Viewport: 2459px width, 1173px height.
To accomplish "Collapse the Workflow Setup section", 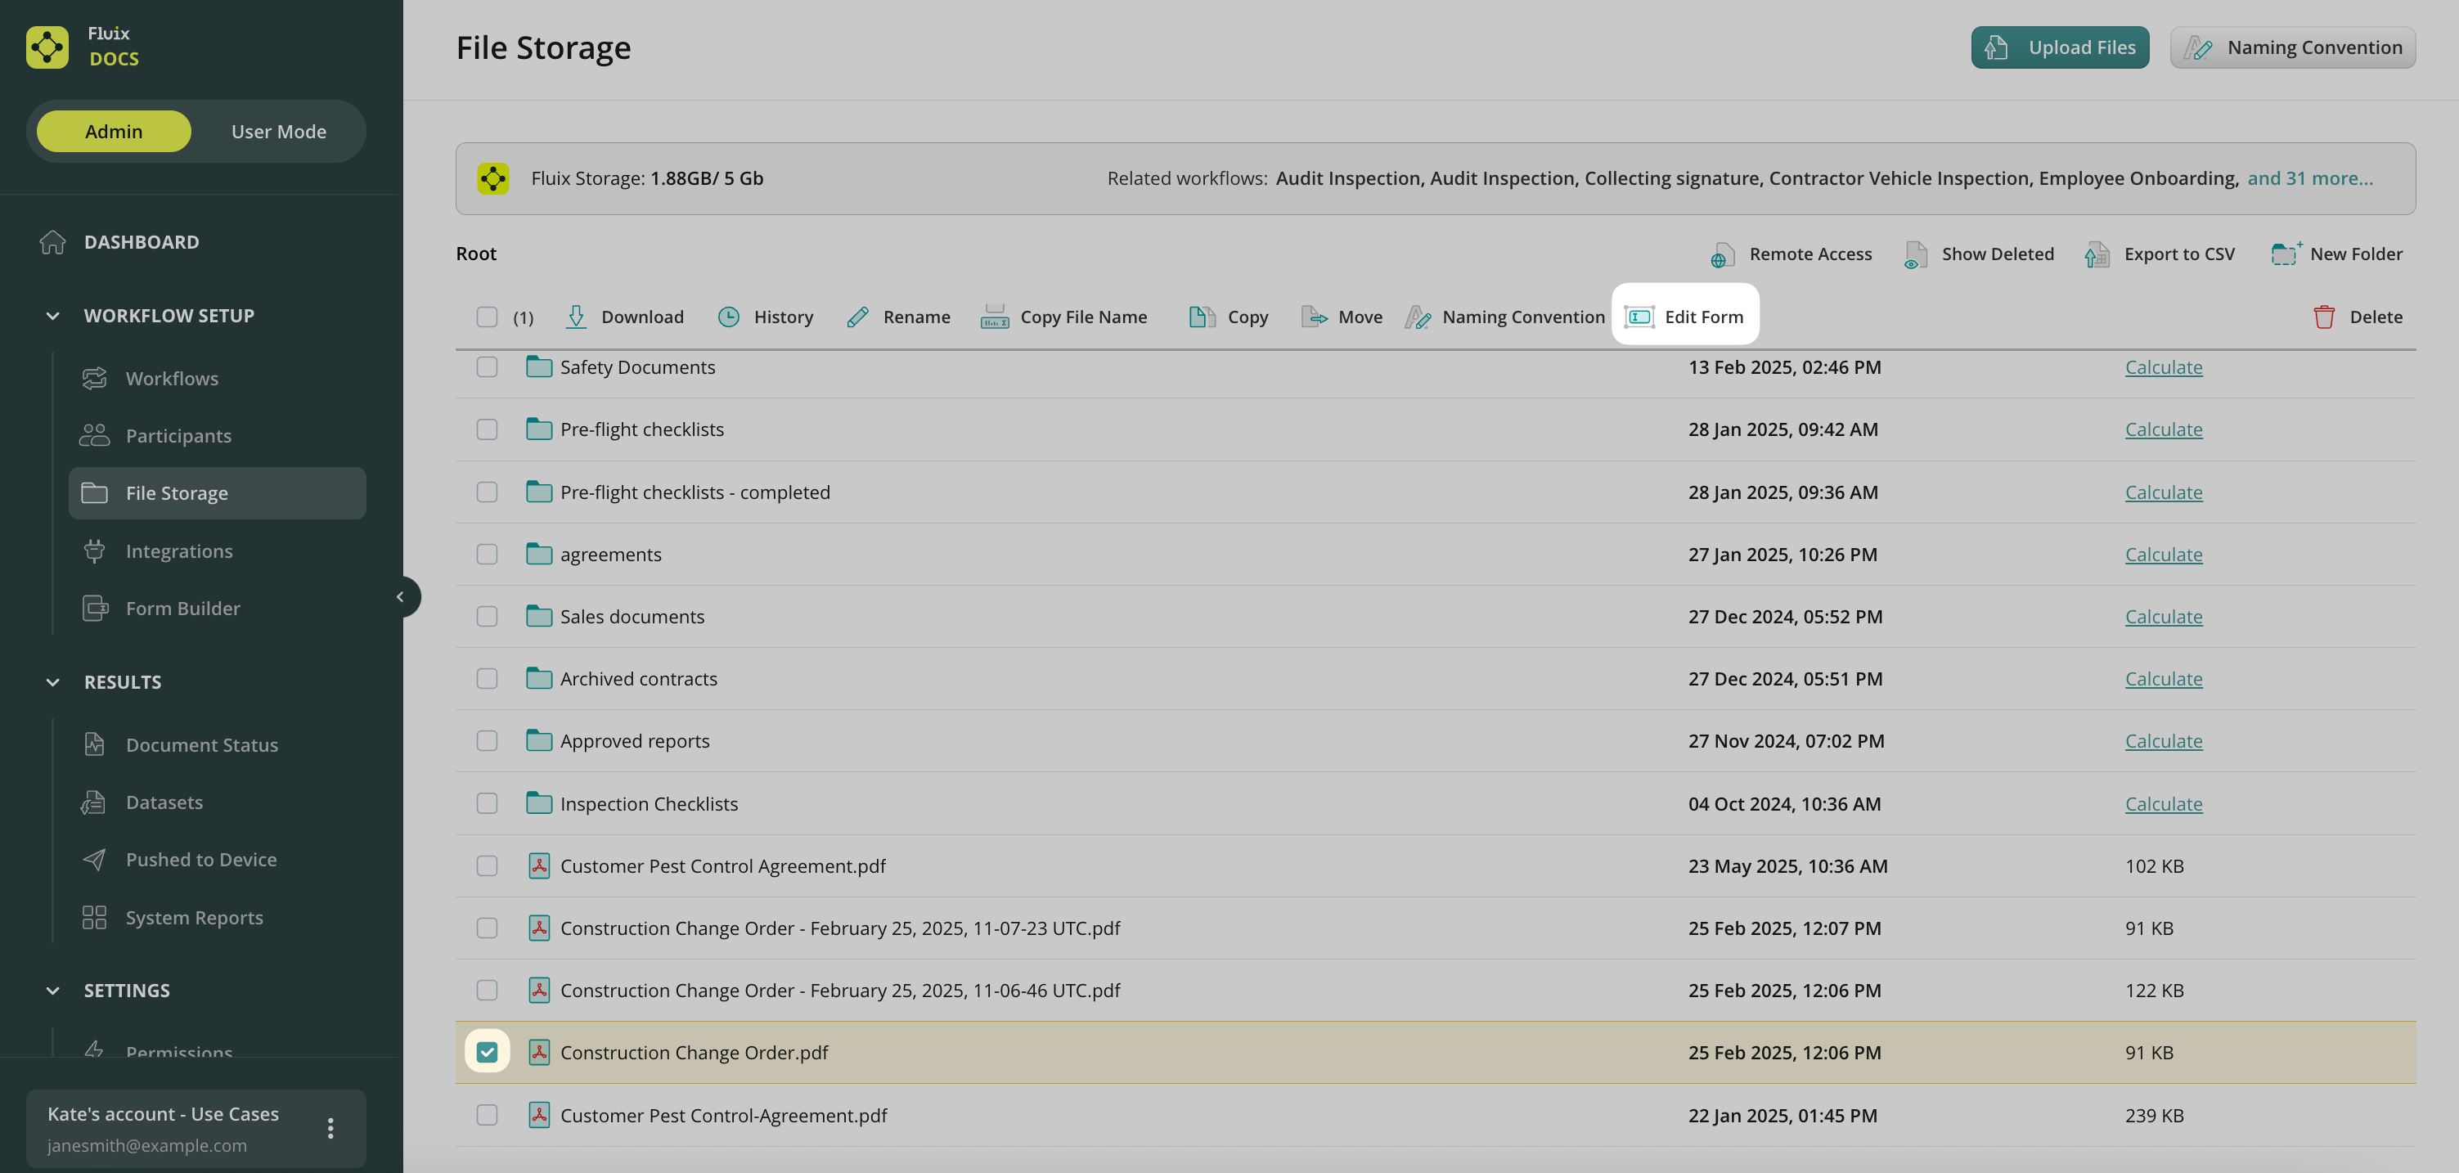I will pyautogui.click(x=53, y=316).
